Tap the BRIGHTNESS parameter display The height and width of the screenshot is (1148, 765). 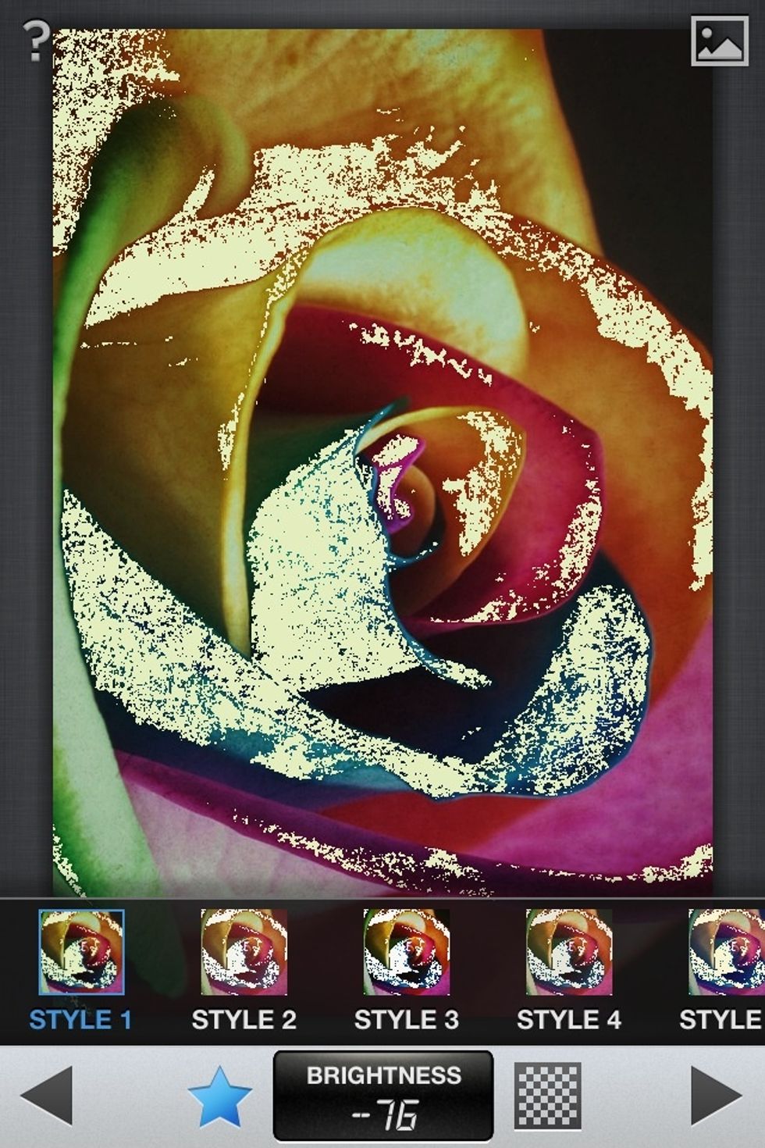(383, 1096)
